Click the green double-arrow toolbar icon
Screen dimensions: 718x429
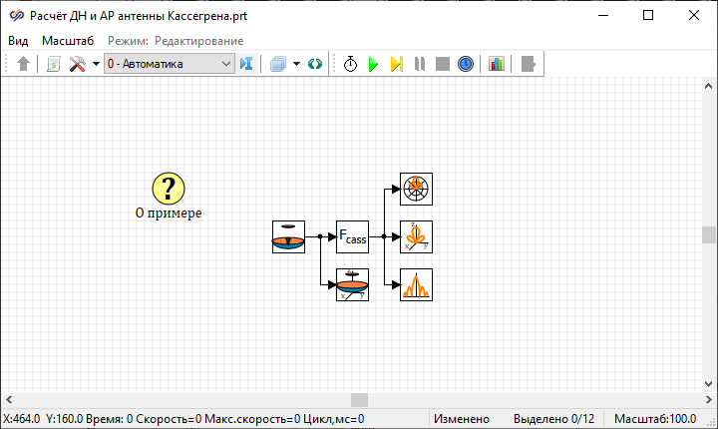[315, 64]
